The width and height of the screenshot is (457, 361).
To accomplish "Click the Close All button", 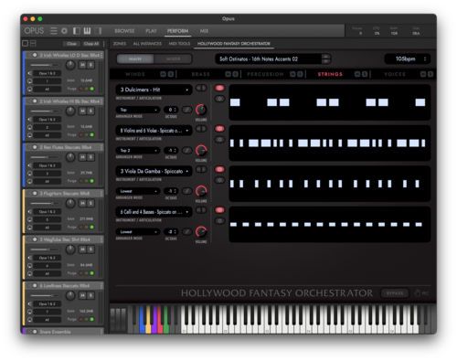I will pyautogui.click(x=91, y=44).
